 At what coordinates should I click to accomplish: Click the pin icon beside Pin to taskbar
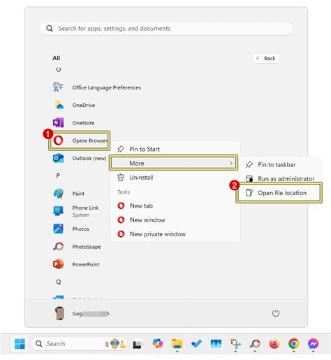pyautogui.click(x=249, y=164)
